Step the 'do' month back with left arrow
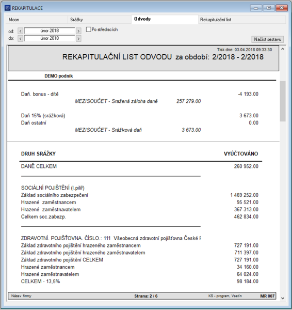 coord(20,38)
